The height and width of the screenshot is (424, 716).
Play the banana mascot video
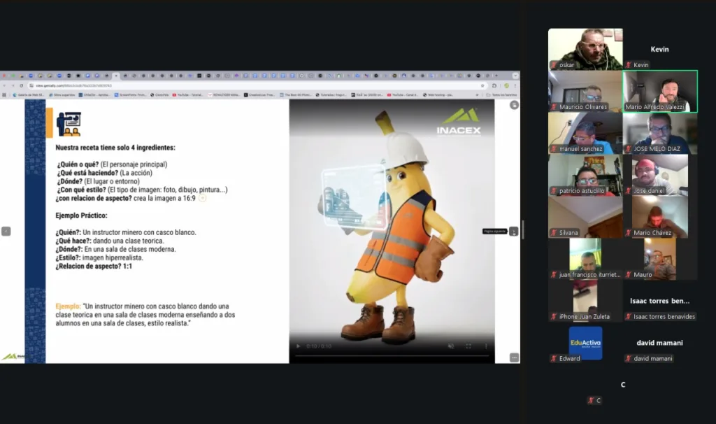coord(299,346)
